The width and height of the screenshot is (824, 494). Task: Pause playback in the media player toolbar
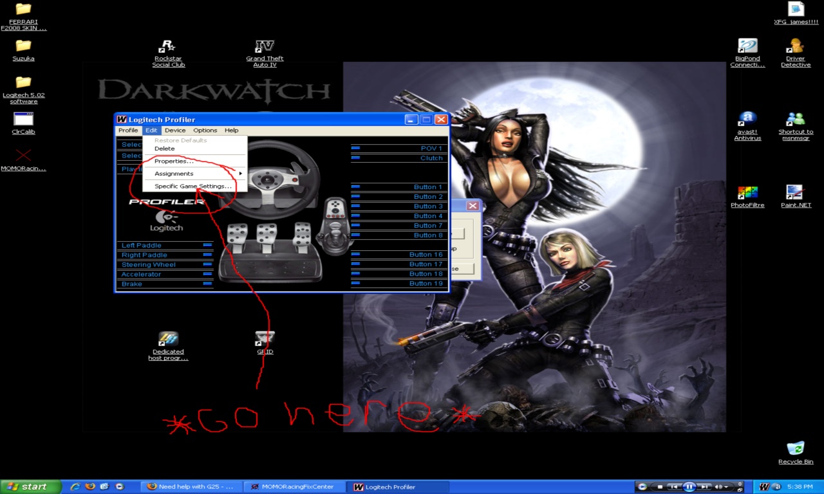click(689, 487)
